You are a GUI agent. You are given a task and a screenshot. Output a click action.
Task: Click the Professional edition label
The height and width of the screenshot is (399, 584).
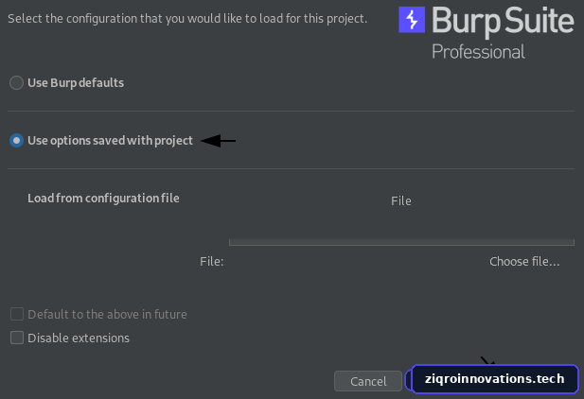[x=478, y=52]
